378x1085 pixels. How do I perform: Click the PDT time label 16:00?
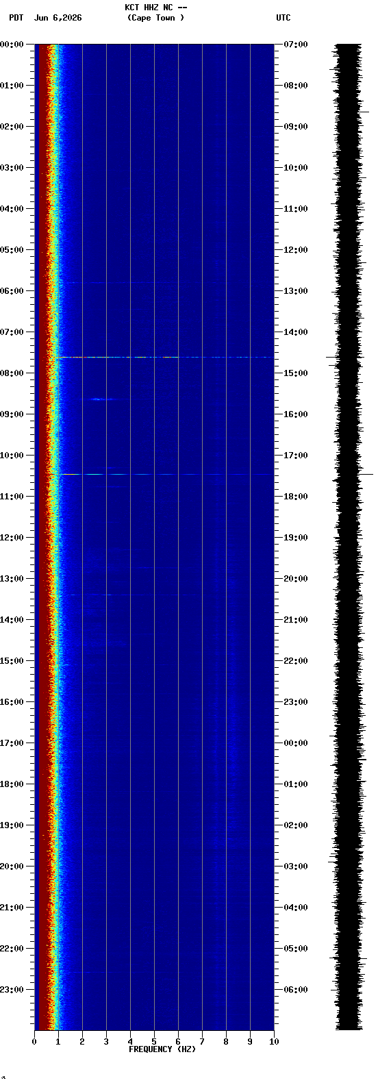(x=12, y=702)
